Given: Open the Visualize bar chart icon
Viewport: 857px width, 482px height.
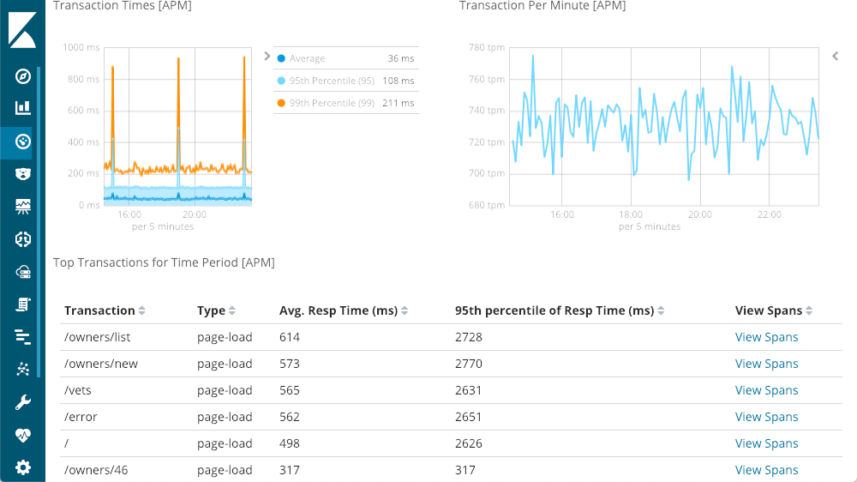Looking at the screenshot, I should point(23,108).
